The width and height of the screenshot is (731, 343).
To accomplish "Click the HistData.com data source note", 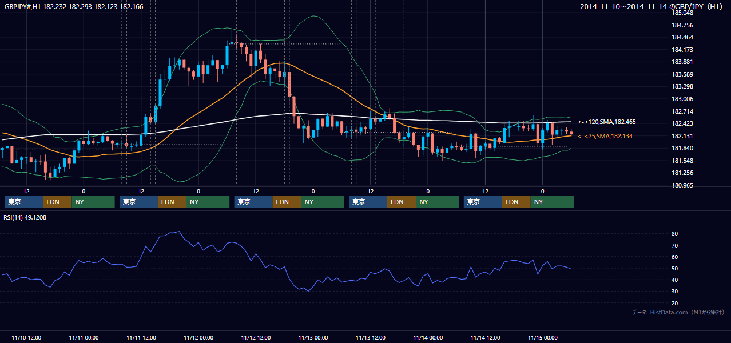I will (x=678, y=312).
